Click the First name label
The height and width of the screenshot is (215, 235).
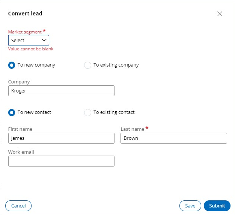[x=20, y=129]
